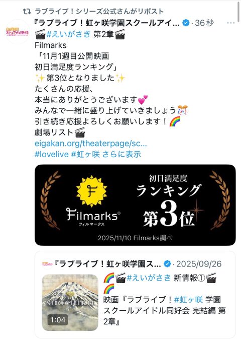Screen dimensions: 241x342
Task: Click the 2025/09/26 date of the quoted post
Action: 199,264
